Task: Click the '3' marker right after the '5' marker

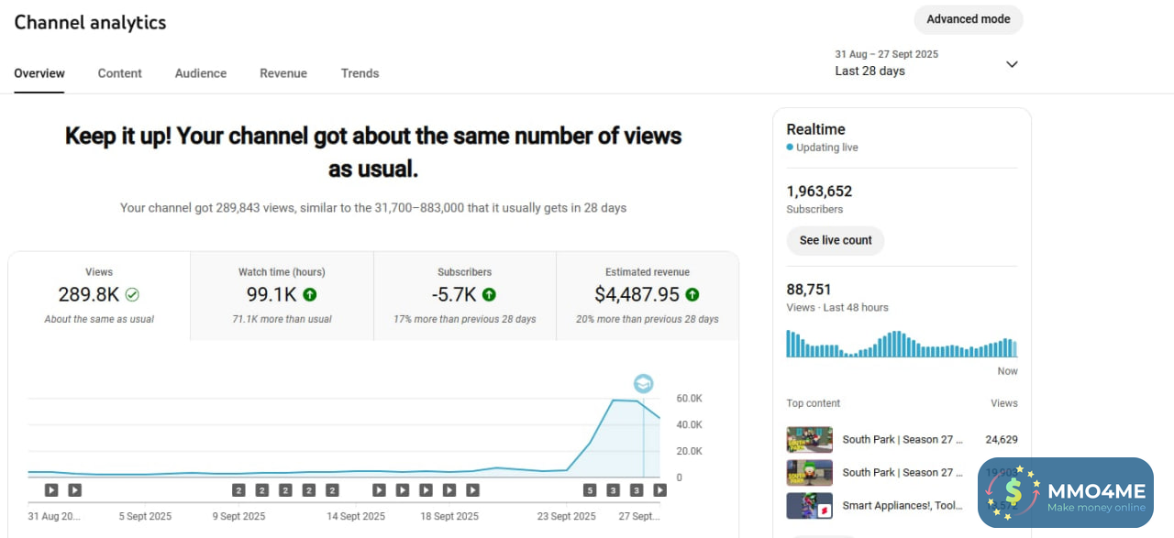Action: pos(613,490)
